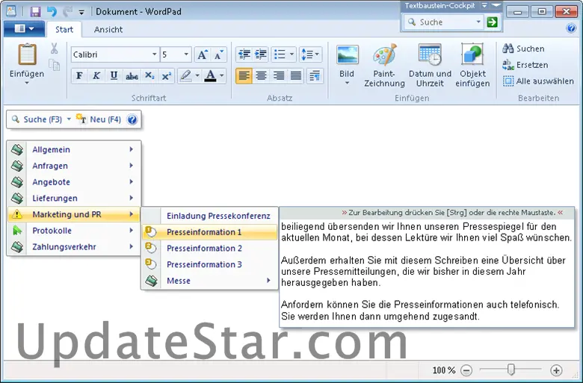Click Alle auswählen

pos(538,81)
